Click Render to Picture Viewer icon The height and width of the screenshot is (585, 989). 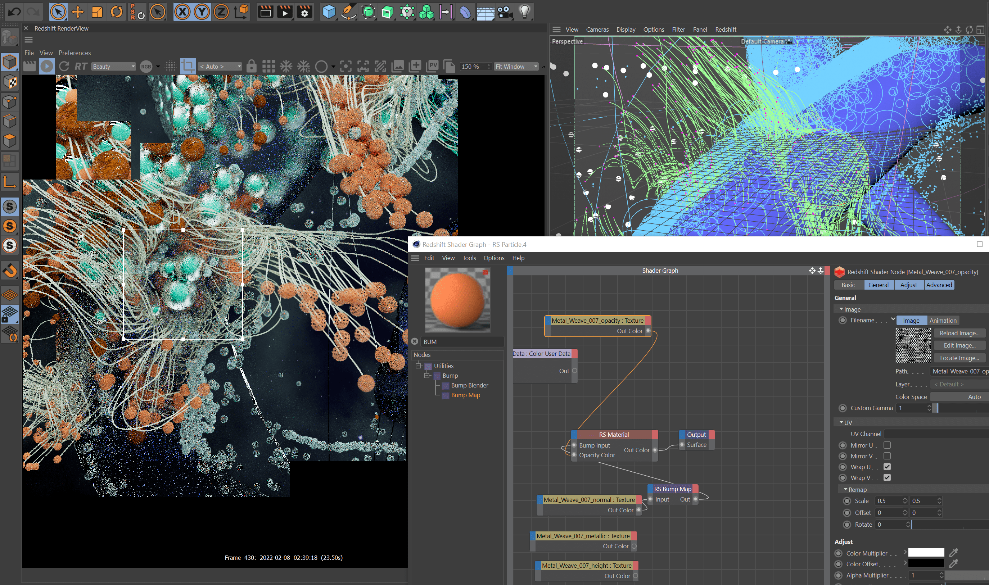tap(285, 12)
